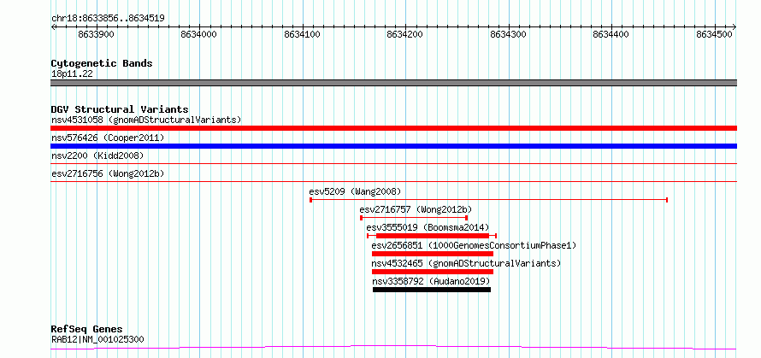Select the esv2716756 (Wong2012b) label

[109, 173]
